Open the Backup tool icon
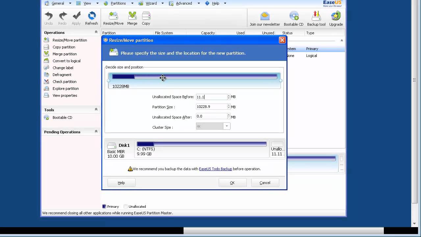Image resolution: width=421 pixels, height=237 pixels. (x=316, y=15)
